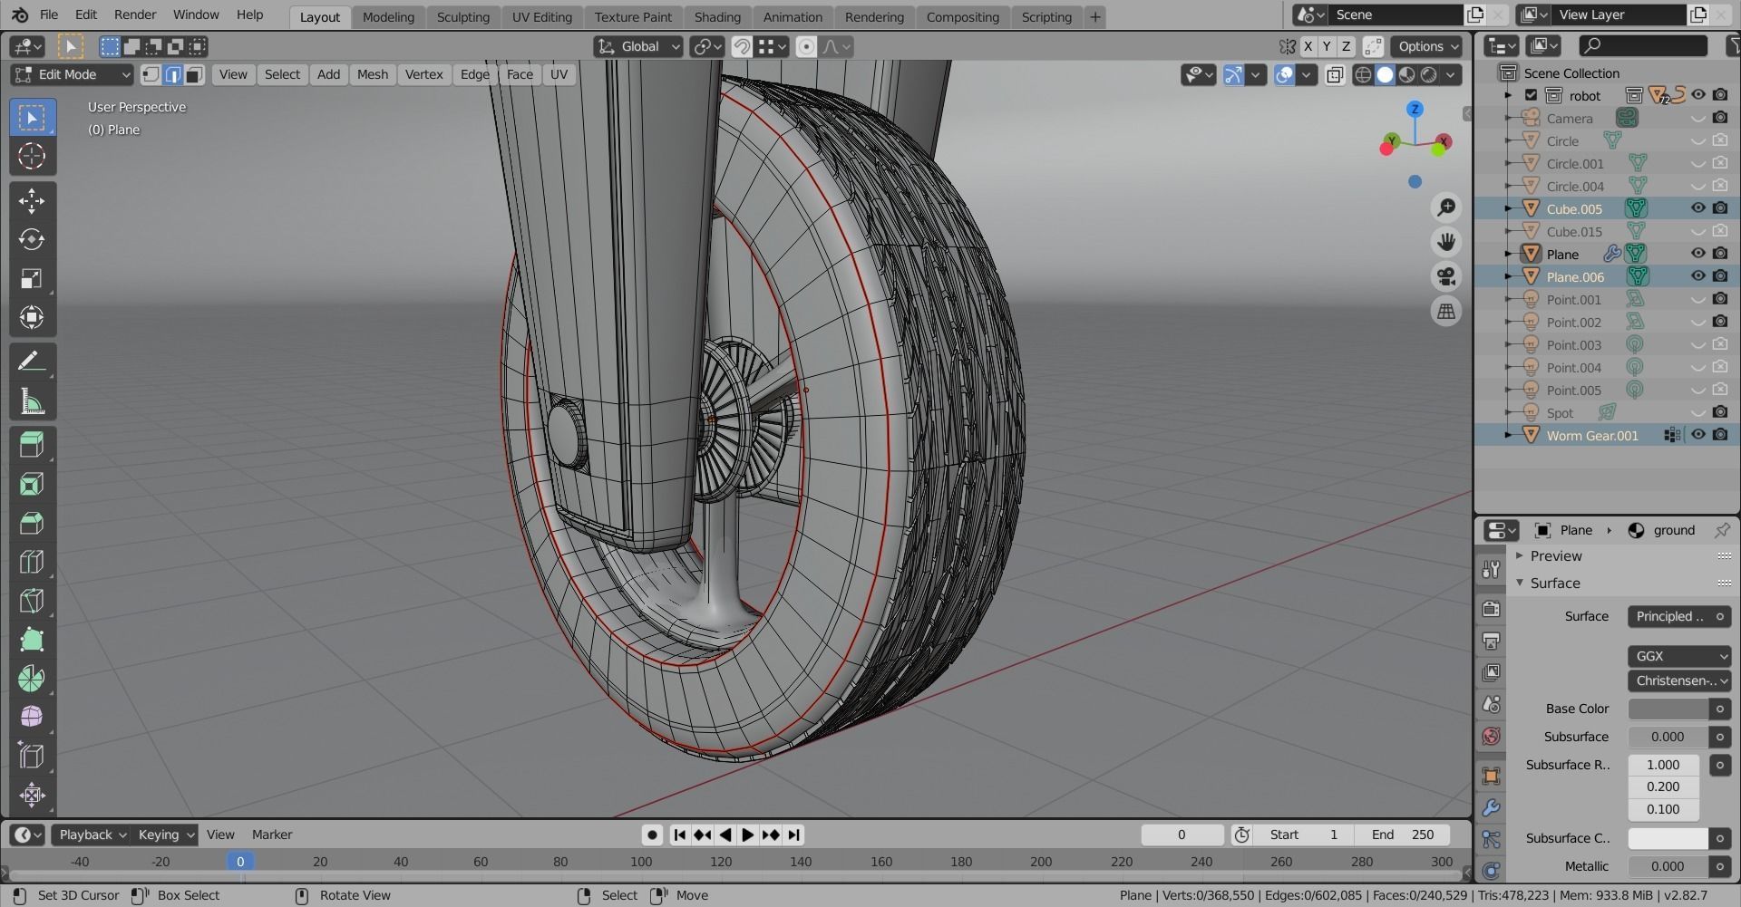Switch to the Modeling workspace tab
The height and width of the screenshot is (907, 1741).
(x=388, y=16)
